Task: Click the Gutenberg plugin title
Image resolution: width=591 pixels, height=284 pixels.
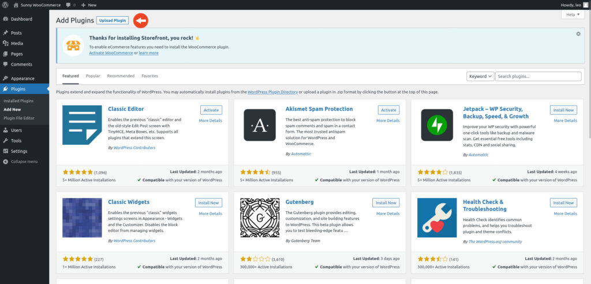Action: coord(300,202)
